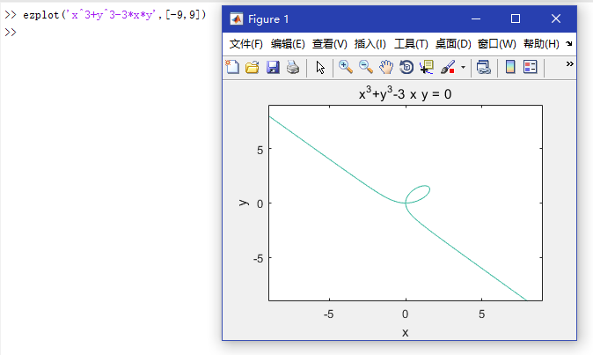The width and height of the screenshot is (593, 355).
Task: Click the MATLAB logo in Figure 1 title bar
Action: 237,18
